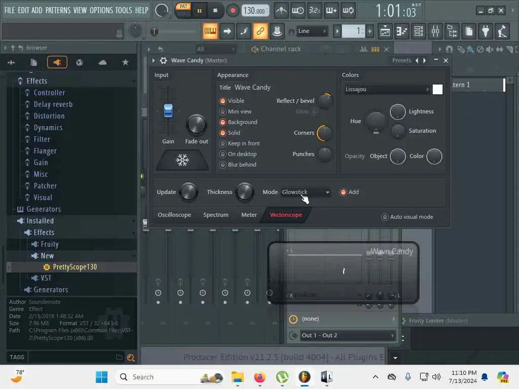Click the typing keyboard to piano icon
519x389 pixels.
[210, 31]
